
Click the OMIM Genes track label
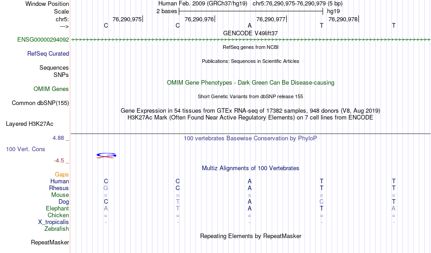point(51,89)
